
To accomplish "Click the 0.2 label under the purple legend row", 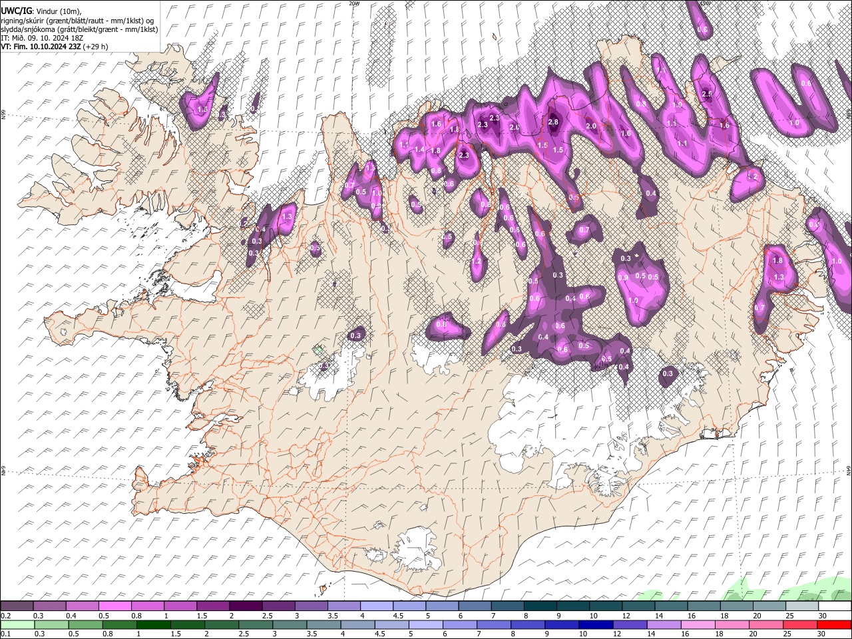I will (x=5, y=616).
